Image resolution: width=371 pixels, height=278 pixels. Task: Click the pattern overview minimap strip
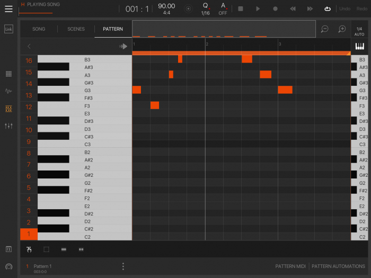[224, 29]
